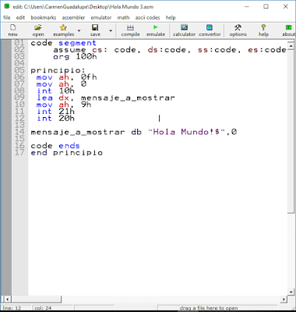The image size is (296, 312).
Task: Click the vertical scrollbar thumb
Action: [291, 131]
